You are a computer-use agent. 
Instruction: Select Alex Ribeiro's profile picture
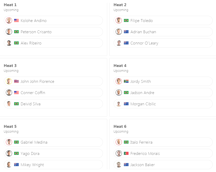click(9, 43)
